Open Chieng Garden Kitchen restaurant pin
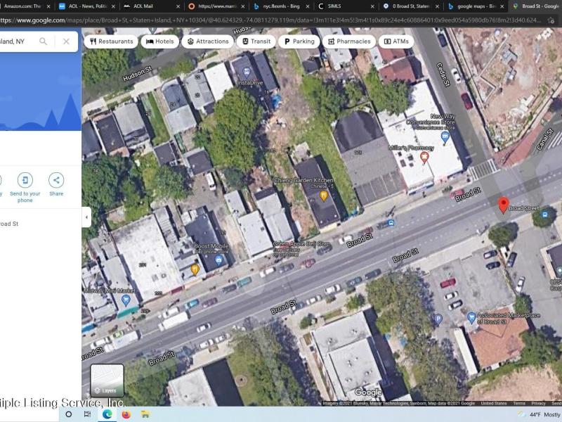The height and width of the screenshot is (422, 562). tap(324, 196)
